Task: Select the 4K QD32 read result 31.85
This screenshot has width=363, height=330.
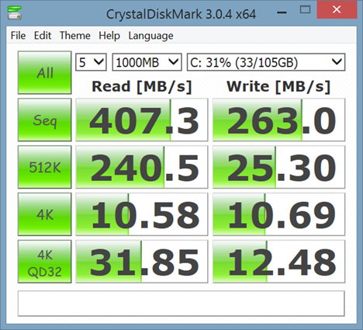Action: pyautogui.click(x=142, y=262)
